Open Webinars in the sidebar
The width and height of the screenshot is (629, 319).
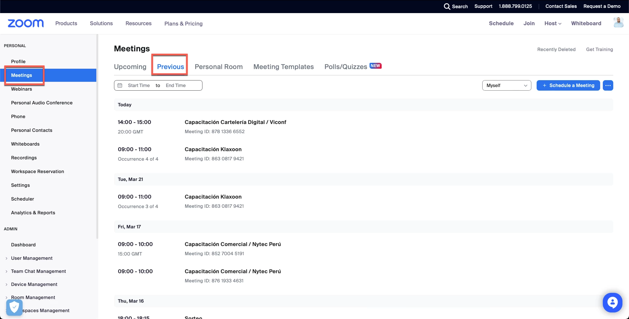pos(22,89)
